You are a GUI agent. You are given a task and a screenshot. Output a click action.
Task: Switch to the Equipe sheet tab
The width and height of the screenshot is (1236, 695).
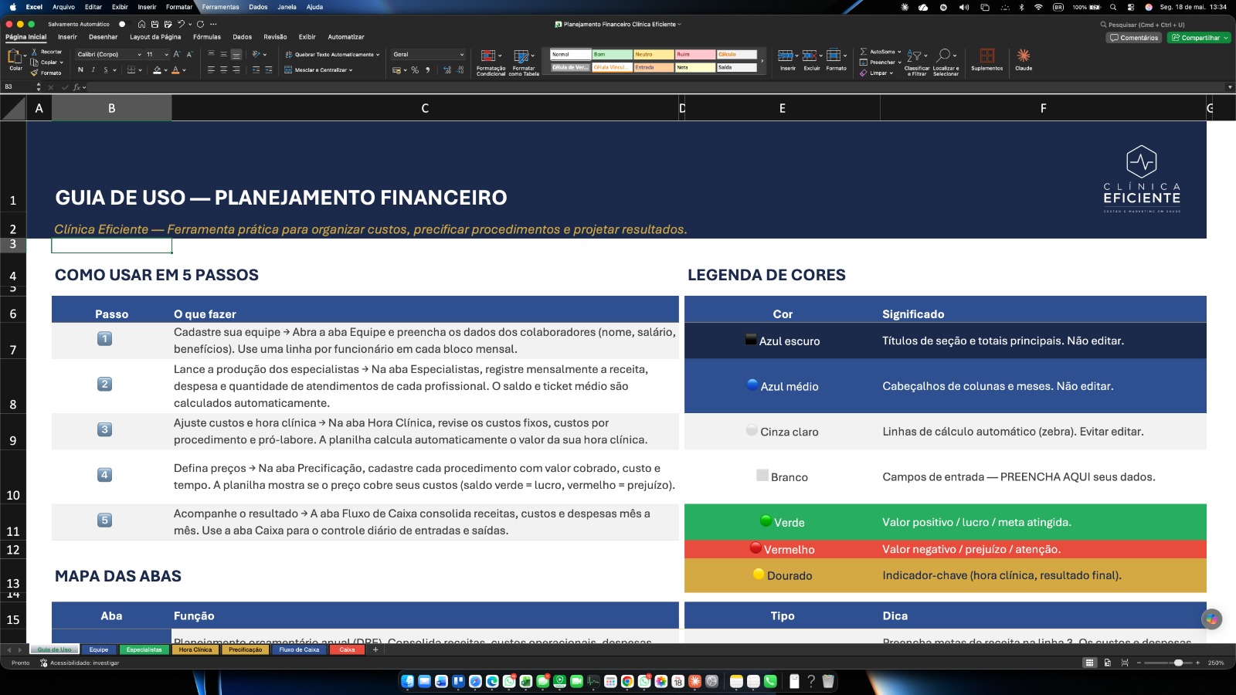[x=99, y=649]
